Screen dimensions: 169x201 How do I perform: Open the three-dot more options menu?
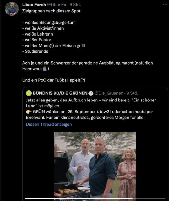click(x=165, y=5)
